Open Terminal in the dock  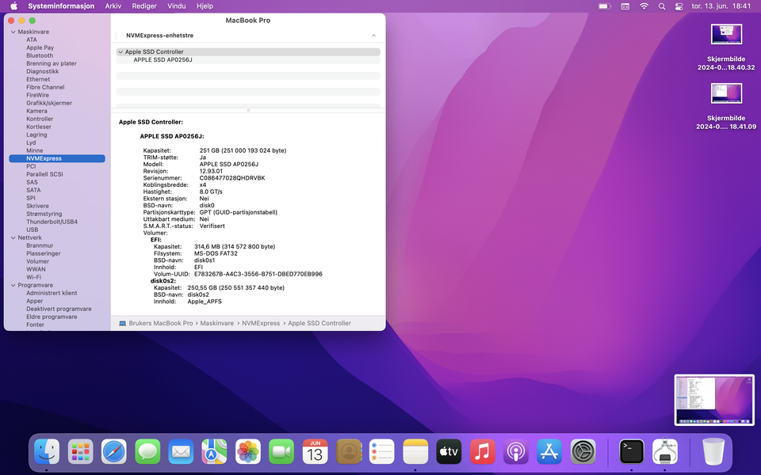click(632, 452)
